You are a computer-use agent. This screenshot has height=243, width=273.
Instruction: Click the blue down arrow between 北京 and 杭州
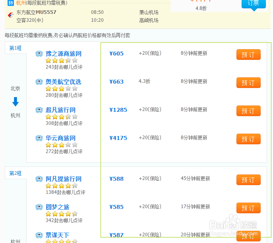coord(15,102)
